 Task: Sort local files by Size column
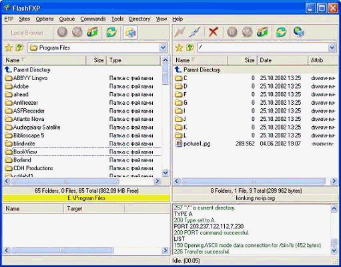pyautogui.click(x=96, y=60)
